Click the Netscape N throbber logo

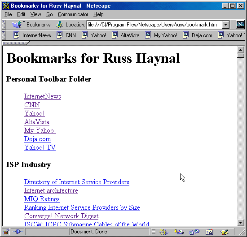240,25
